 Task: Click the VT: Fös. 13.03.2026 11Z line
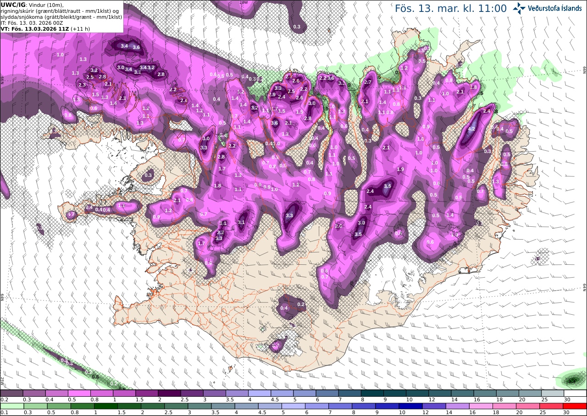coord(45,29)
